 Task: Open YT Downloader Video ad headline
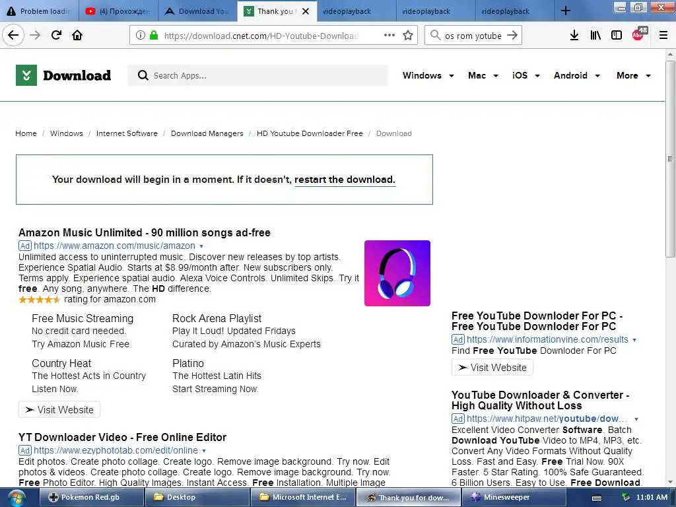122,437
